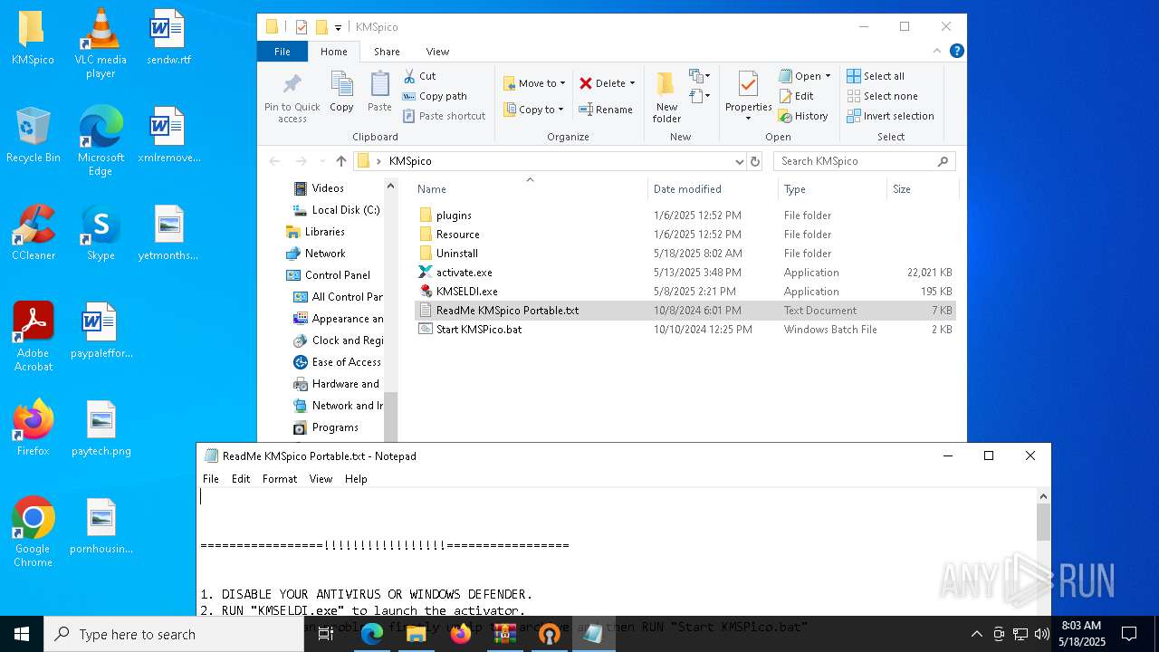Select CCleaner desktop icon
The width and height of the screenshot is (1159, 652).
click(33, 234)
